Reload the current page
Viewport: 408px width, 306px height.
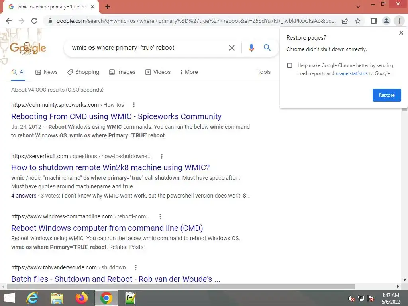click(x=34, y=21)
